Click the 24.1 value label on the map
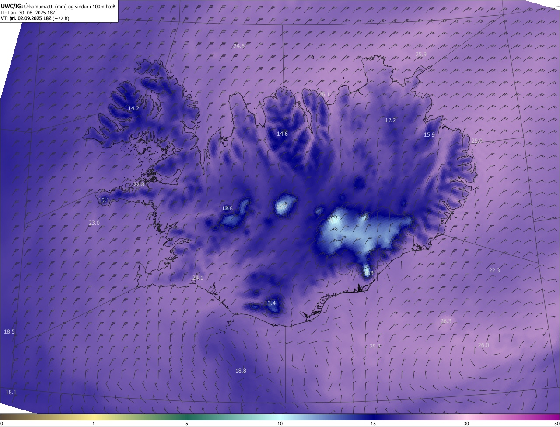This screenshot has height=427, width=560. pos(198,278)
